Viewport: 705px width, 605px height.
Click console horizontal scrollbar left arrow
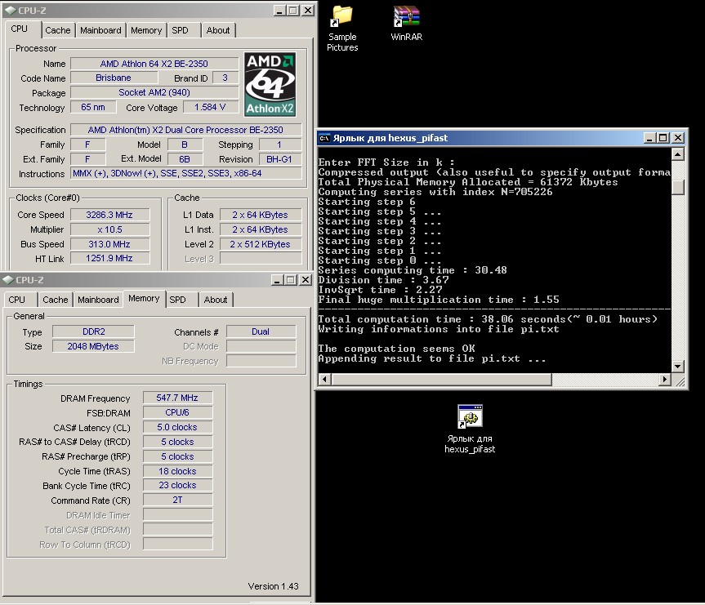click(x=324, y=380)
